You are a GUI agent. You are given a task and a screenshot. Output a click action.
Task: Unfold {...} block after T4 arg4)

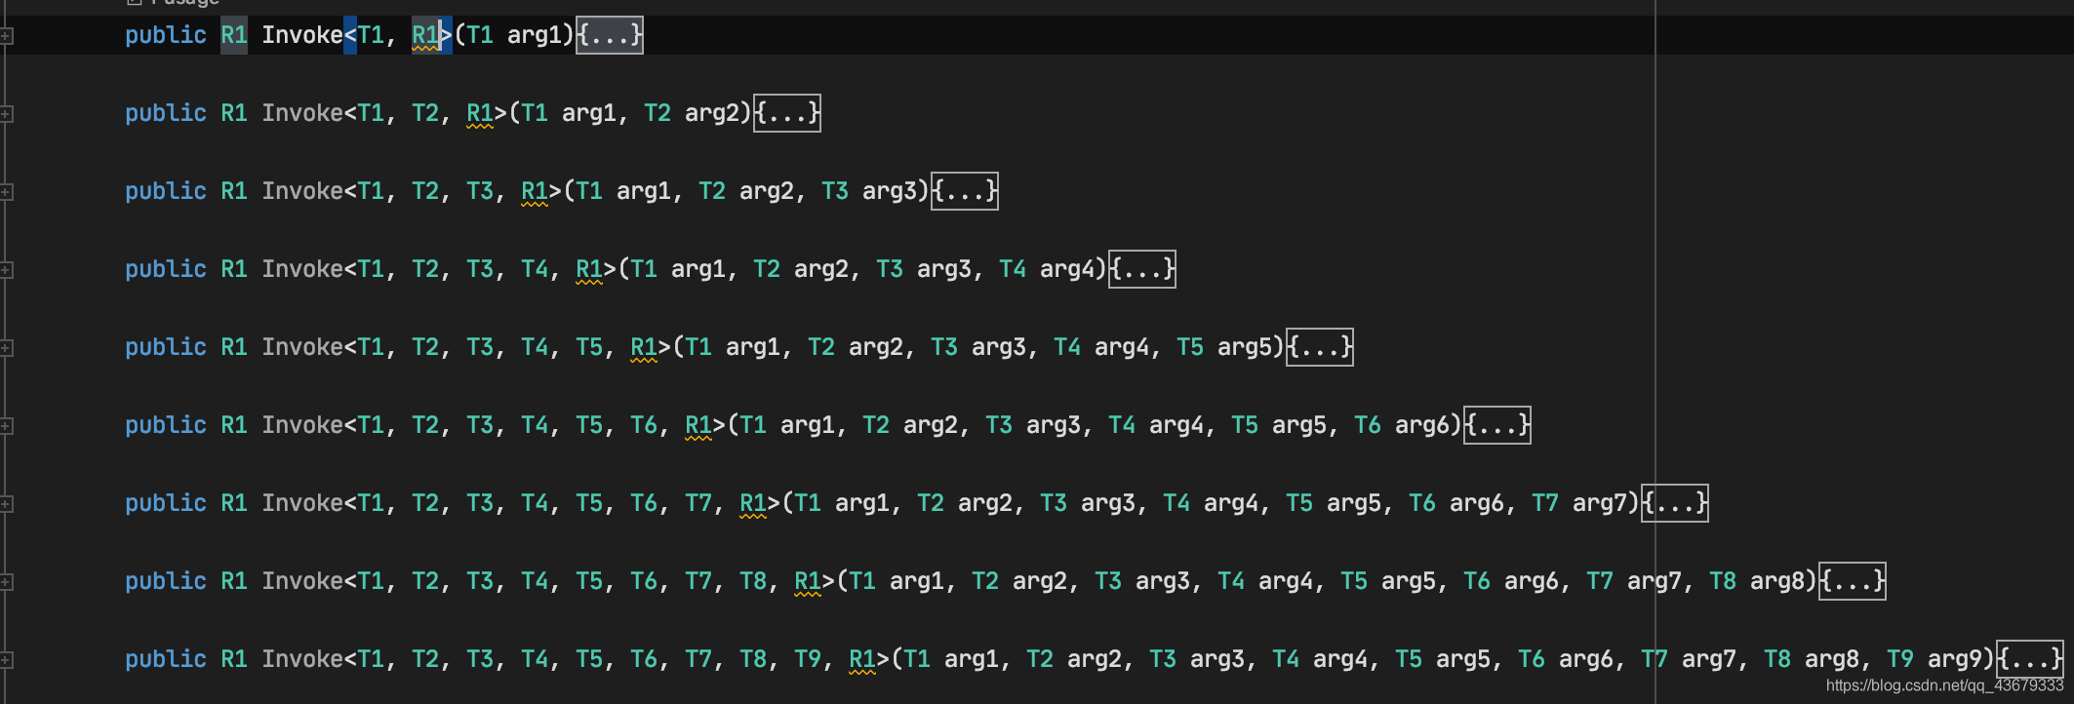tap(1142, 269)
